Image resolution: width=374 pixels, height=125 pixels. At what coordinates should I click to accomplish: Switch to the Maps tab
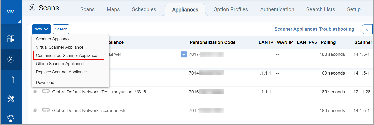pos(113,9)
